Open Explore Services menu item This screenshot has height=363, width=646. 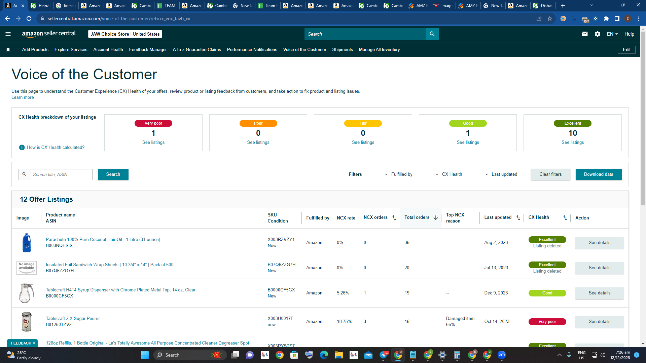(x=71, y=50)
